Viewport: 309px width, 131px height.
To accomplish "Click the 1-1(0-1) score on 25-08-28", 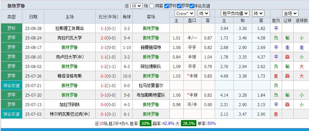I will 108,28.
